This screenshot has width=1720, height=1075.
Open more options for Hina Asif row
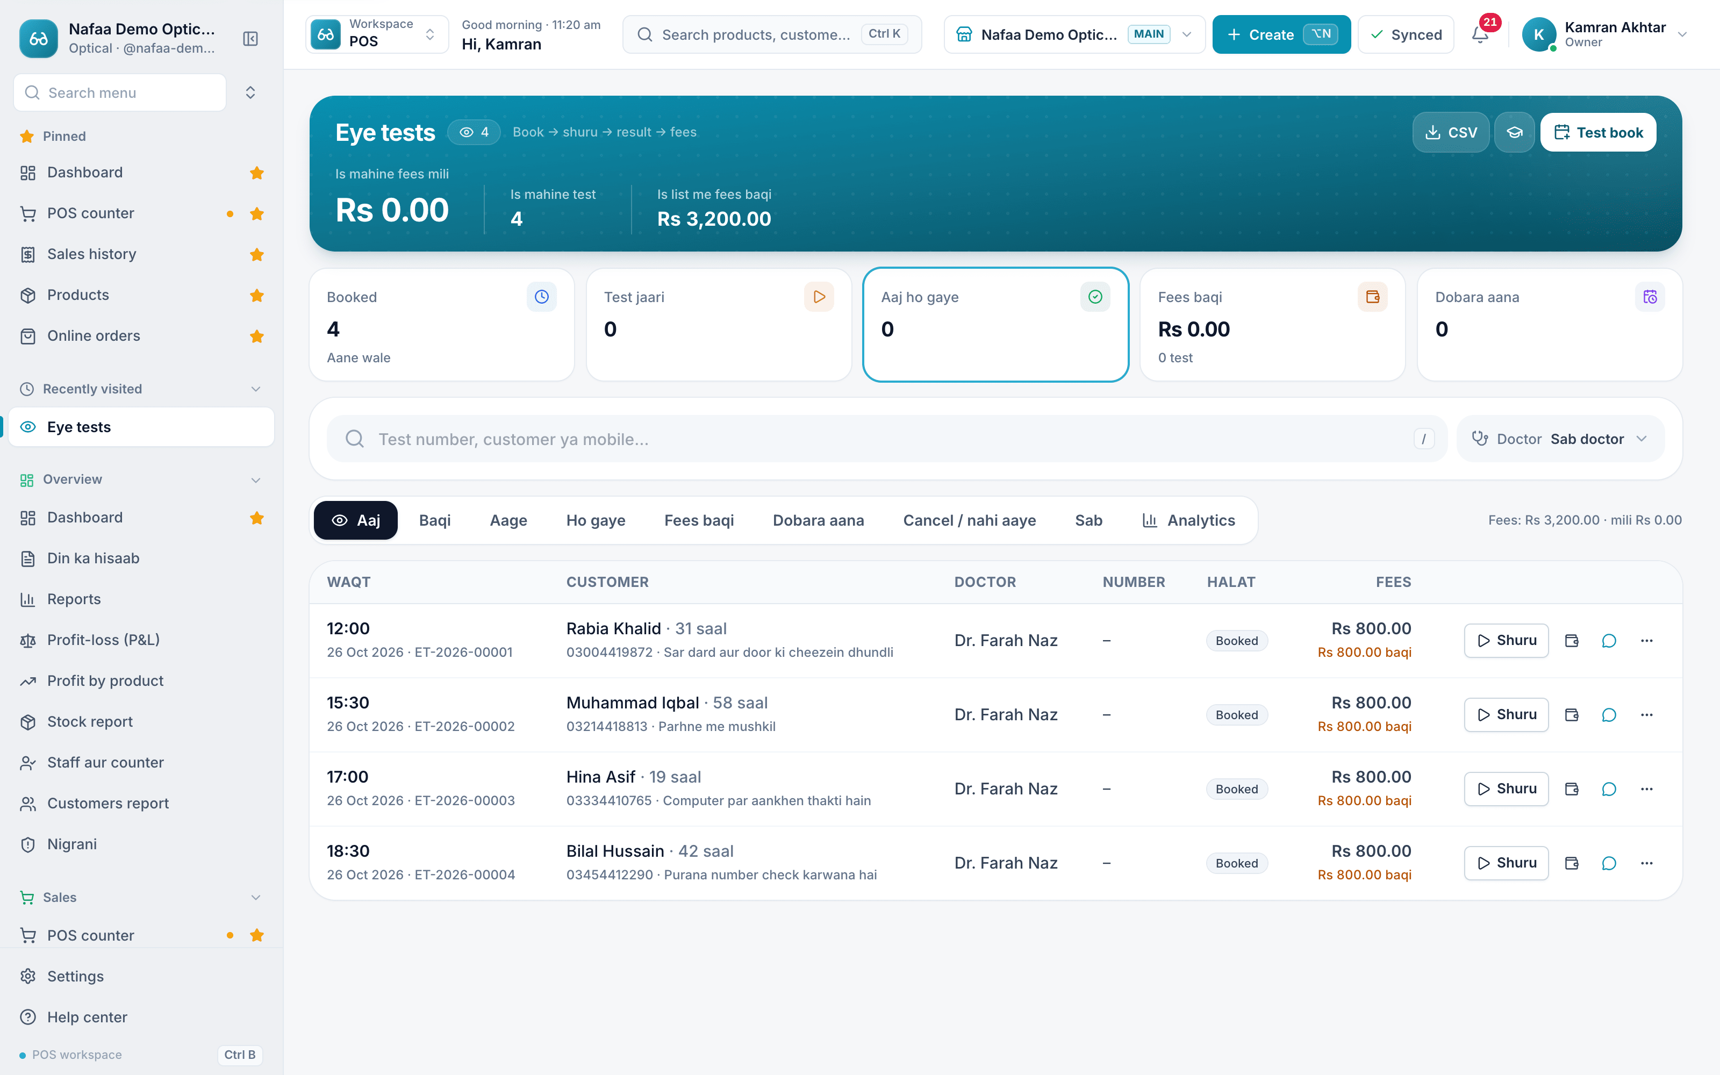1647,789
